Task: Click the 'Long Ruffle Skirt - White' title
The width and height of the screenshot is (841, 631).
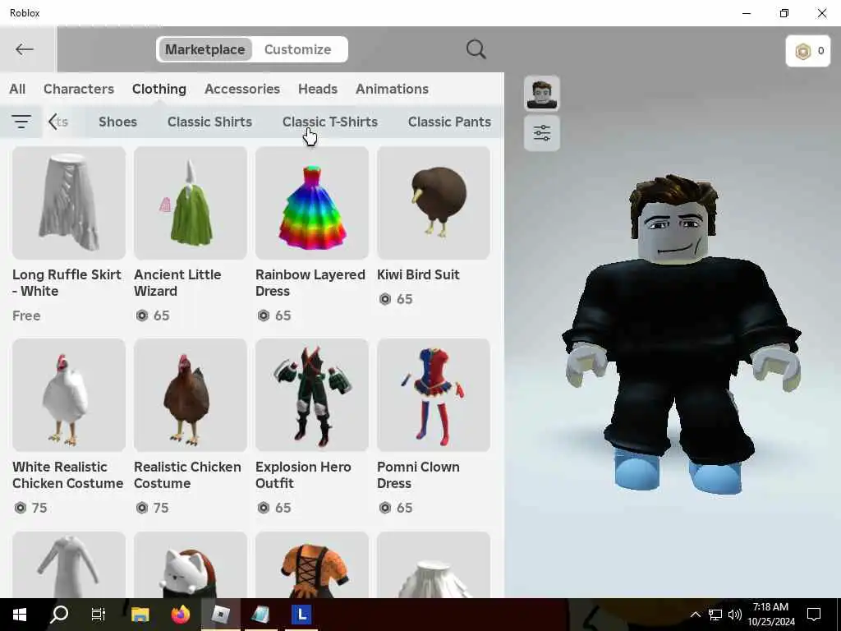Action: (67, 283)
